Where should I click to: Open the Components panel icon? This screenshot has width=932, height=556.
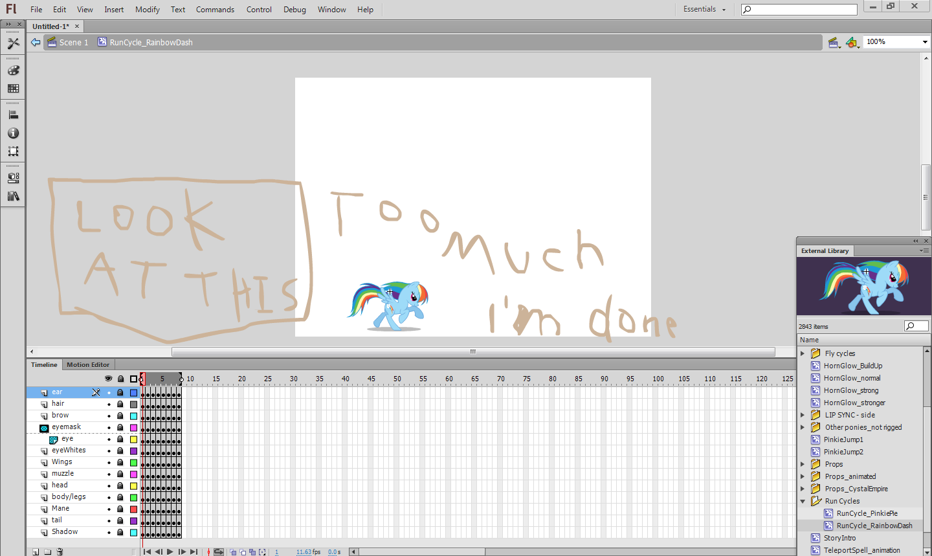coord(13,178)
